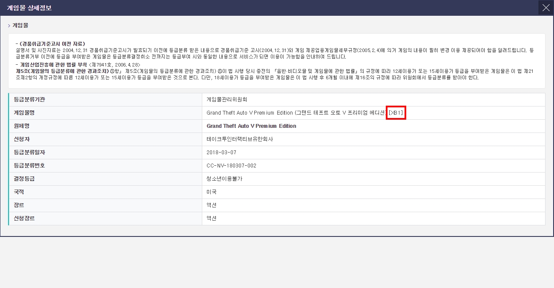This screenshot has height=288, width=554.
Task: Close the 게임물 상세정보 dialog with X
Action: [546, 8]
